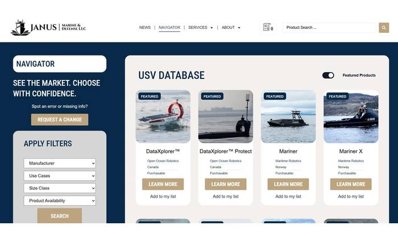Screen dimensions: 398x238
Task: Add Mariner X to my list
Action: coord(351,197)
